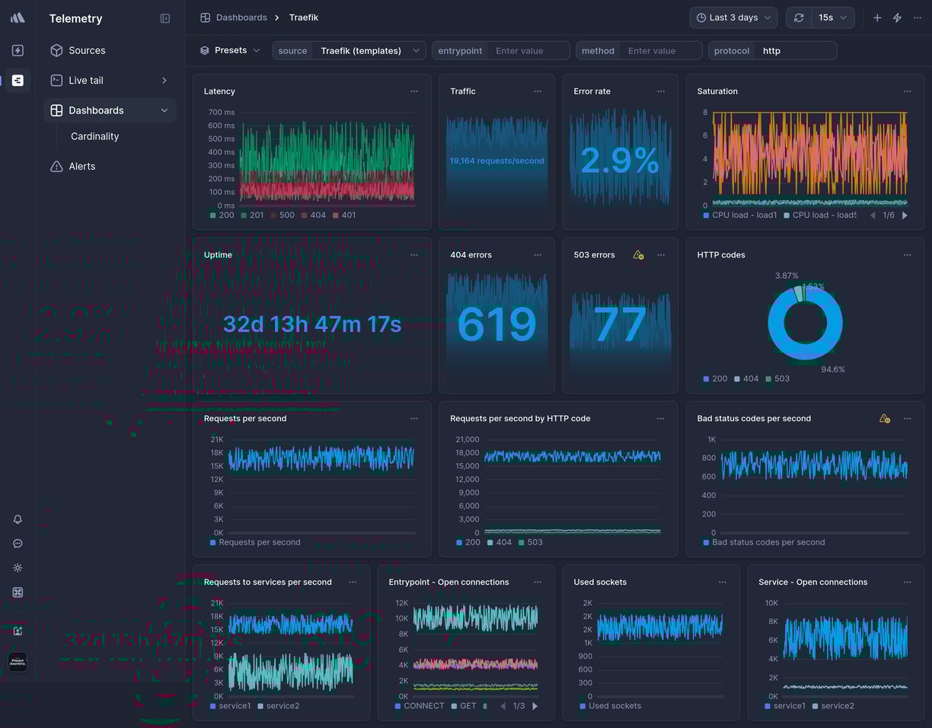932x728 pixels.
Task: Open the notifications bell icon
Action: pyautogui.click(x=18, y=519)
